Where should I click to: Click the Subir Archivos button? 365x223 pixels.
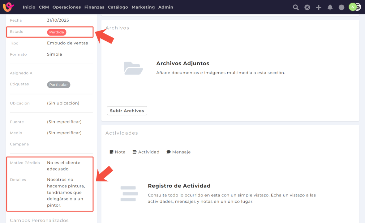(127, 111)
